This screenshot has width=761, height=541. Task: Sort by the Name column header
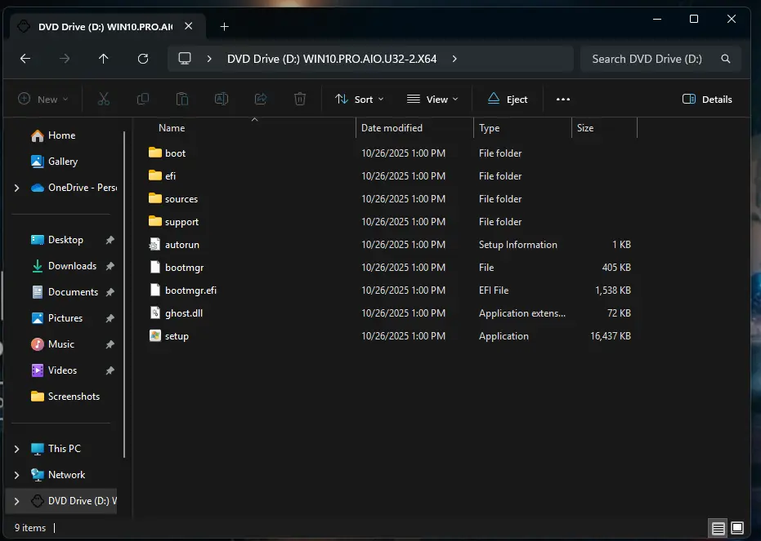172,128
